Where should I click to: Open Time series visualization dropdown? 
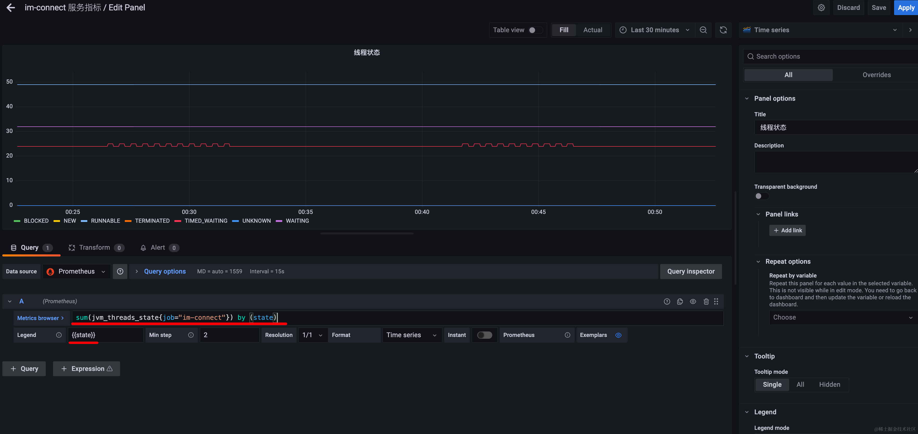pos(821,30)
